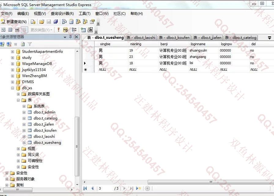The width and height of the screenshot is (274, 196).
Task: Switch to the dbo.t_catelog tab
Action: pyautogui.click(x=241, y=38)
